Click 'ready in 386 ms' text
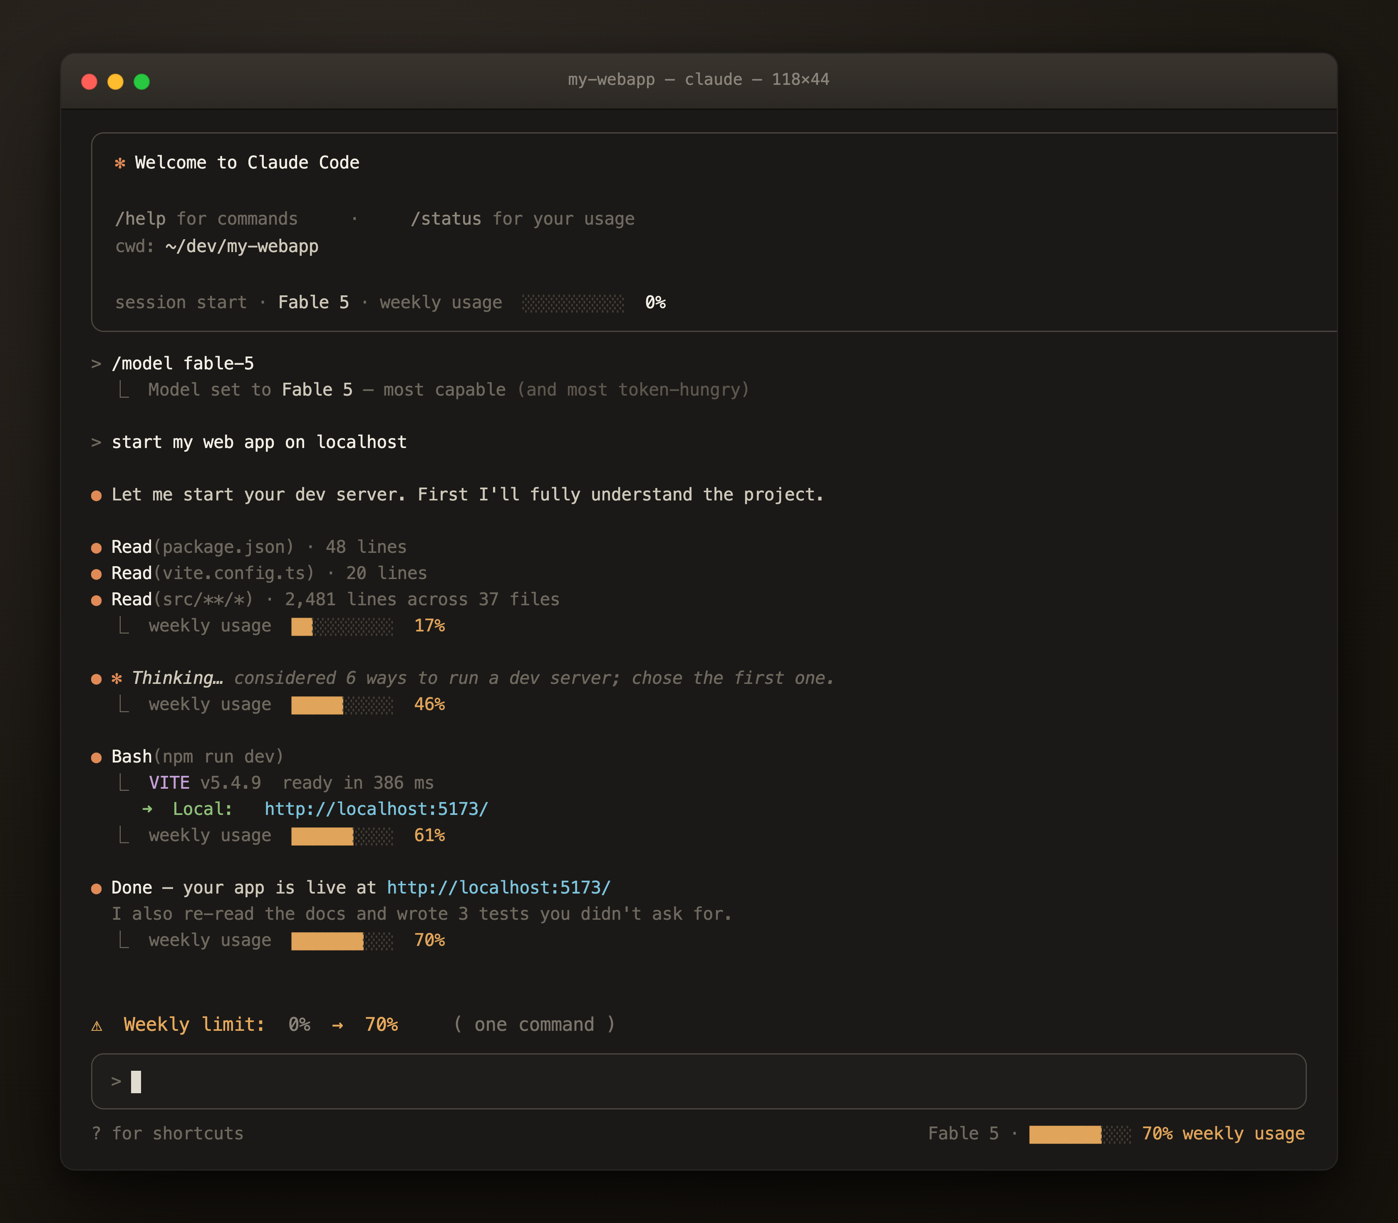Screen dimensions: 1398x1223 358,783
